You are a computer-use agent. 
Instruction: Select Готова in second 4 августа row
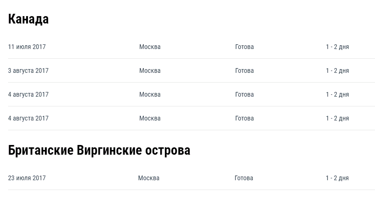(x=244, y=118)
